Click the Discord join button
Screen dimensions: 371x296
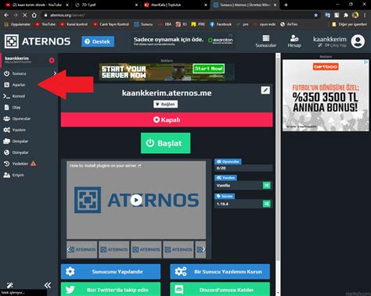[x=220, y=289]
